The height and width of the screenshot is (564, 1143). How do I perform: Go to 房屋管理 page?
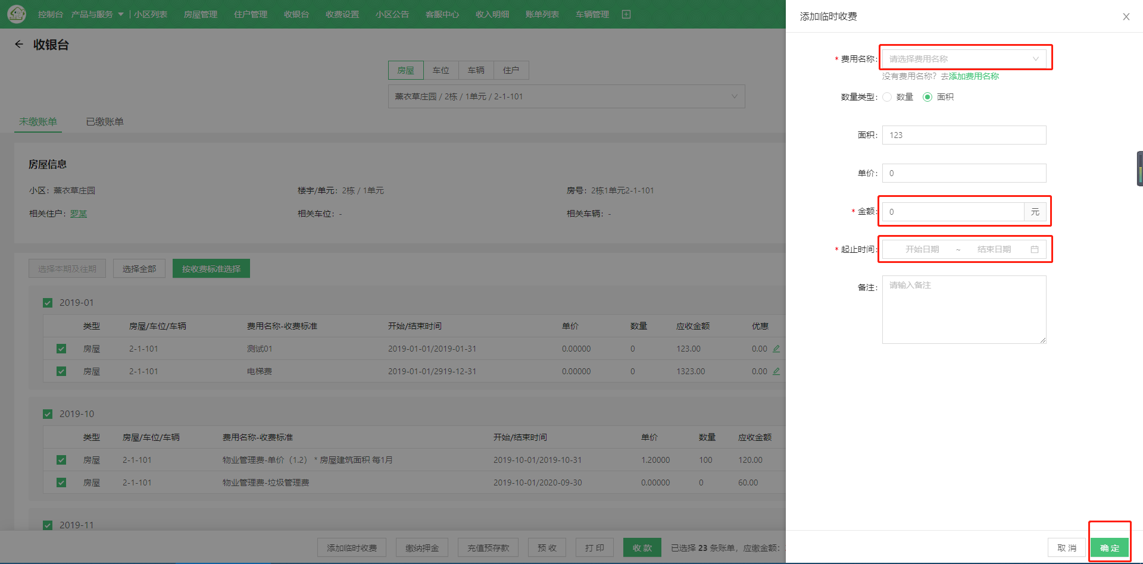[x=201, y=14]
